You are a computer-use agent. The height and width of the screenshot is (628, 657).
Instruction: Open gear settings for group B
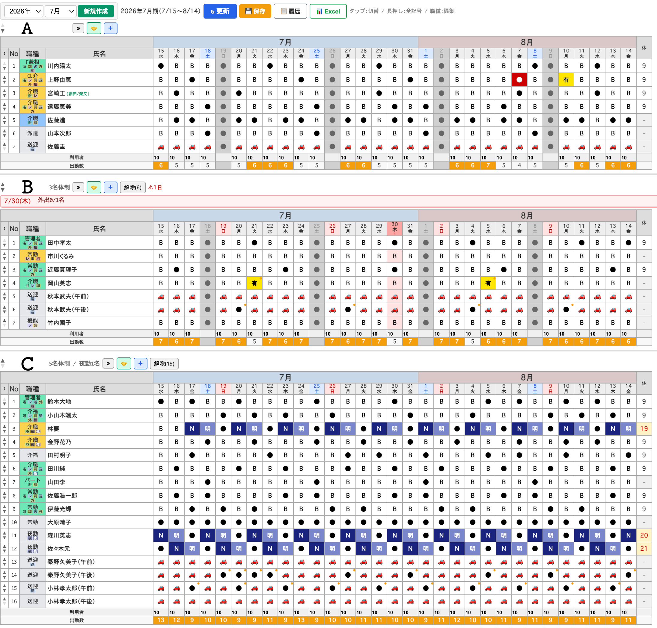pos(78,188)
